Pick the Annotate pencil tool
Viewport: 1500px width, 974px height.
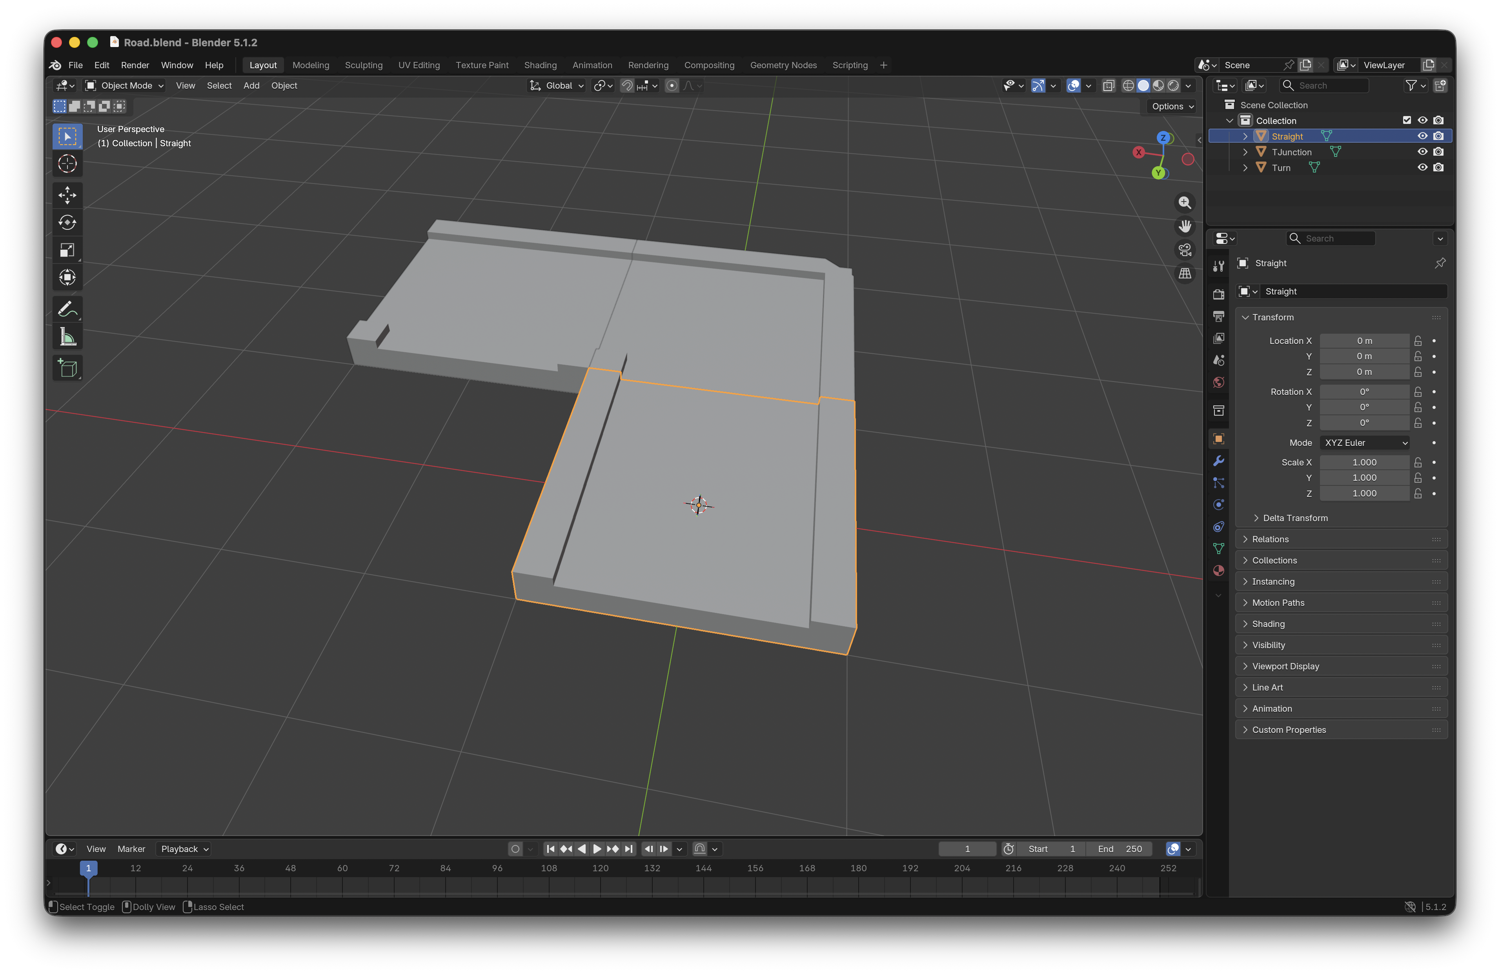67,309
